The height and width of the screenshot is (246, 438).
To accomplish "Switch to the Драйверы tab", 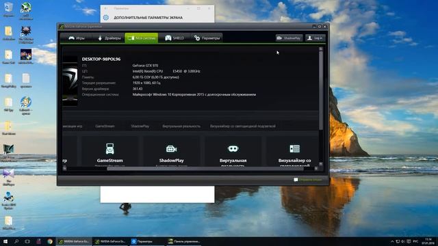I will point(109,38).
